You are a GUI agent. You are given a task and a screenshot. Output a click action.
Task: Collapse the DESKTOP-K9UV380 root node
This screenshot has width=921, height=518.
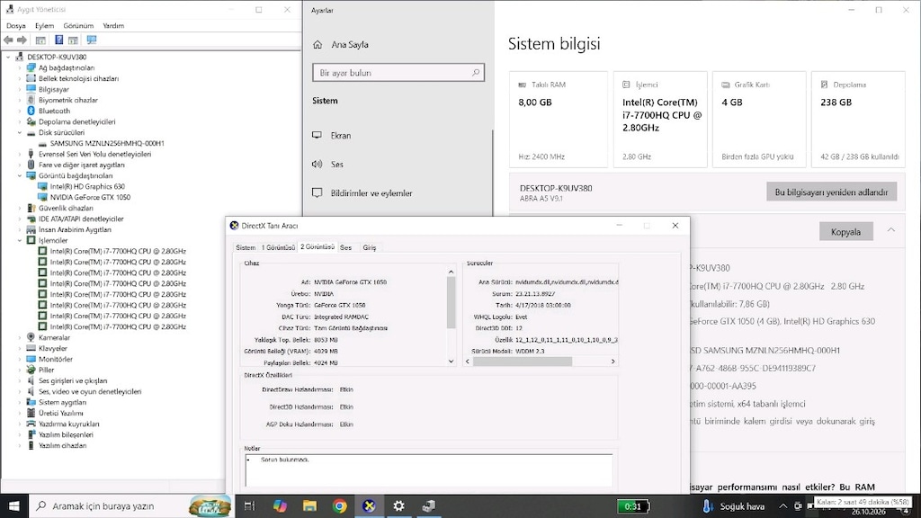pos(8,57)
